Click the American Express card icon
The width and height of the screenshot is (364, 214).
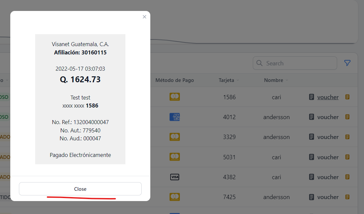click(x=175, y=117)
